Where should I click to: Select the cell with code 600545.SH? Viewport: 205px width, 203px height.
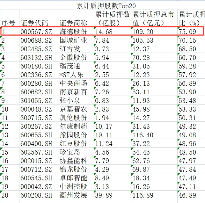[x=39, y=178]
